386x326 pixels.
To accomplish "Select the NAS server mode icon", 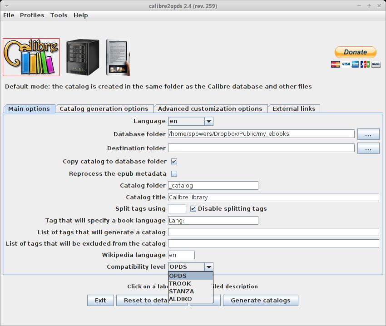I will (82, 57).
